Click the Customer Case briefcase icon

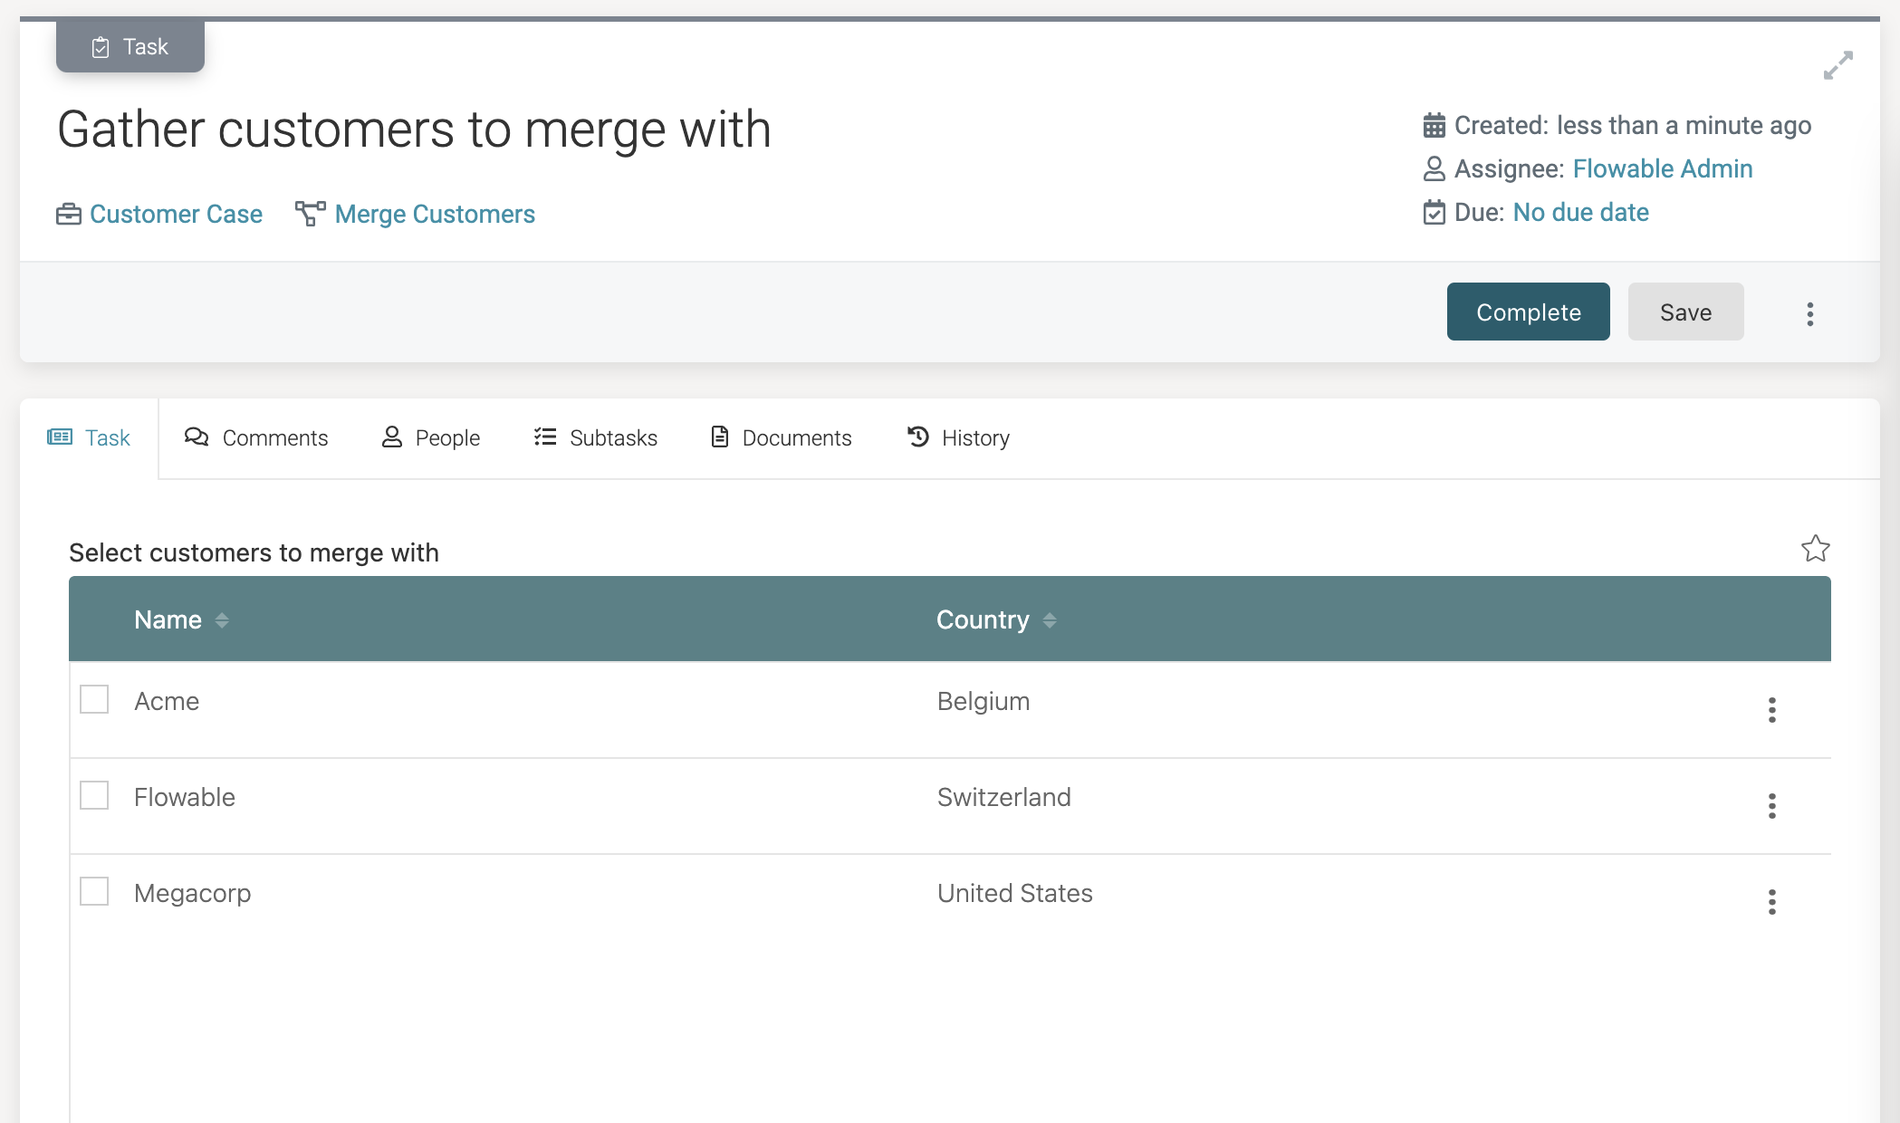[x=68, y=215]
